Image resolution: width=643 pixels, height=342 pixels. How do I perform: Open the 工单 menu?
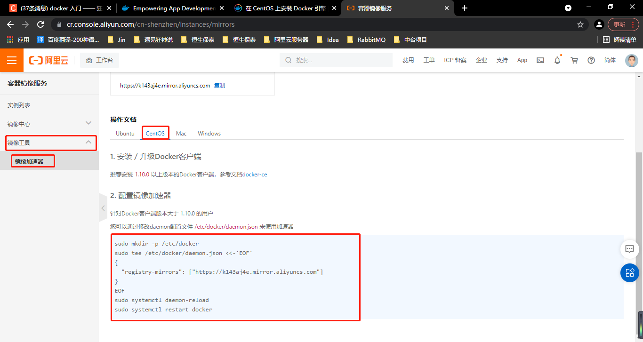[429, 60]
